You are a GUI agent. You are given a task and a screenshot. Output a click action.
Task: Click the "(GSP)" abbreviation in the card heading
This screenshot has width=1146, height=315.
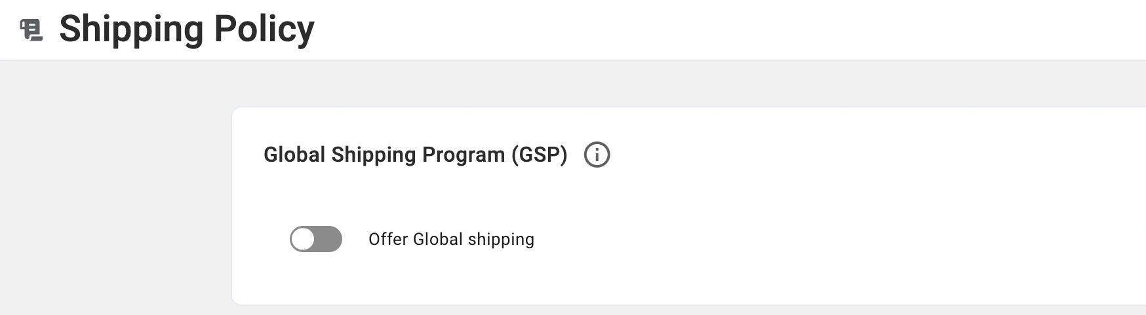(539, 155)
